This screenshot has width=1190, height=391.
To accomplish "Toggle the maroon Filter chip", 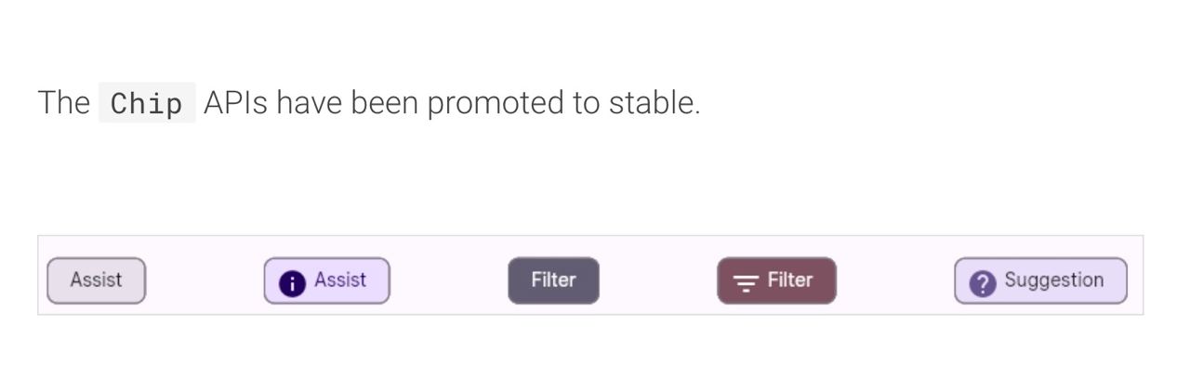I will [776, 280].
